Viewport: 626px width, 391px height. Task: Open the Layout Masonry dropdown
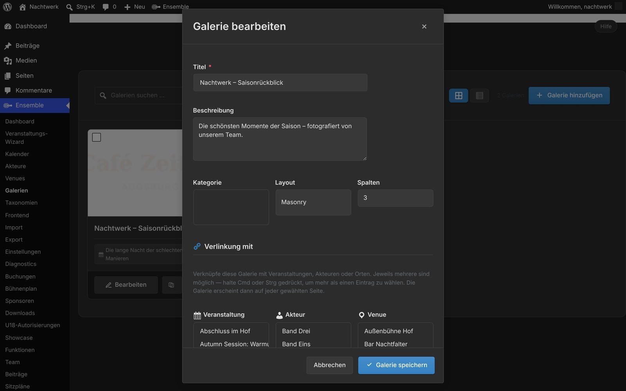click(x=313, y=202)
